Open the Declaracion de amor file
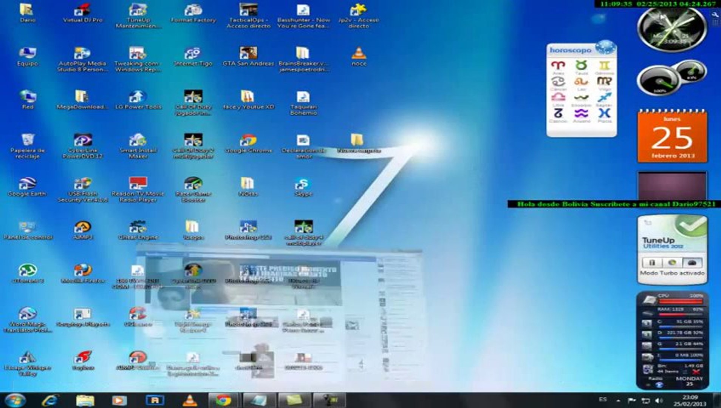Image resolution: width=721 pixels, height=408 pixels. (303, 146)
